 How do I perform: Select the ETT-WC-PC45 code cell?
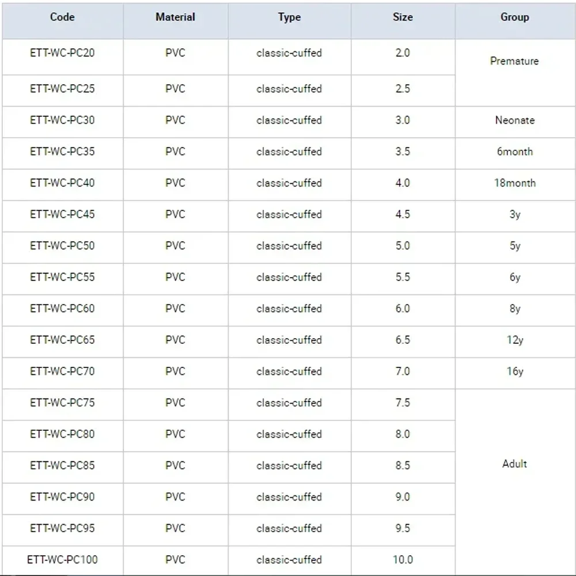[x=62, y=214]
